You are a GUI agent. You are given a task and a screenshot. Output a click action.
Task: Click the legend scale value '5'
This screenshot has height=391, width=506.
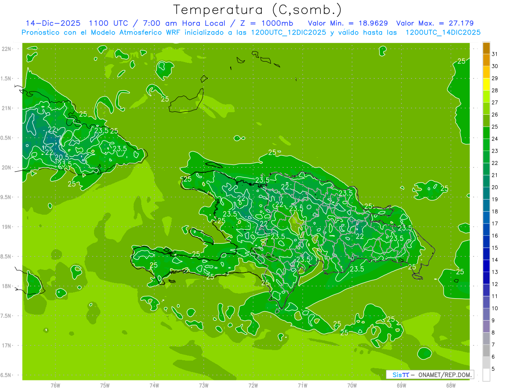coord(493,369)
